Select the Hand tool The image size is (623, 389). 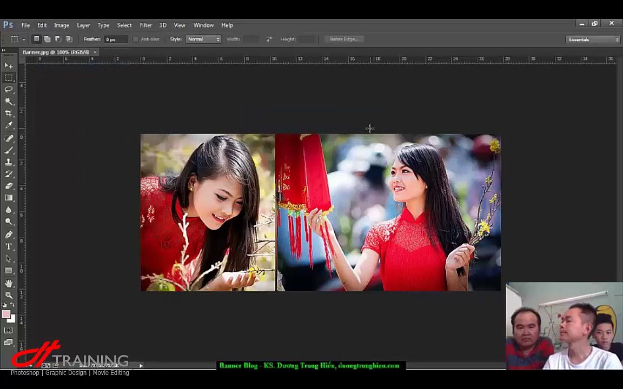(9, 284)
